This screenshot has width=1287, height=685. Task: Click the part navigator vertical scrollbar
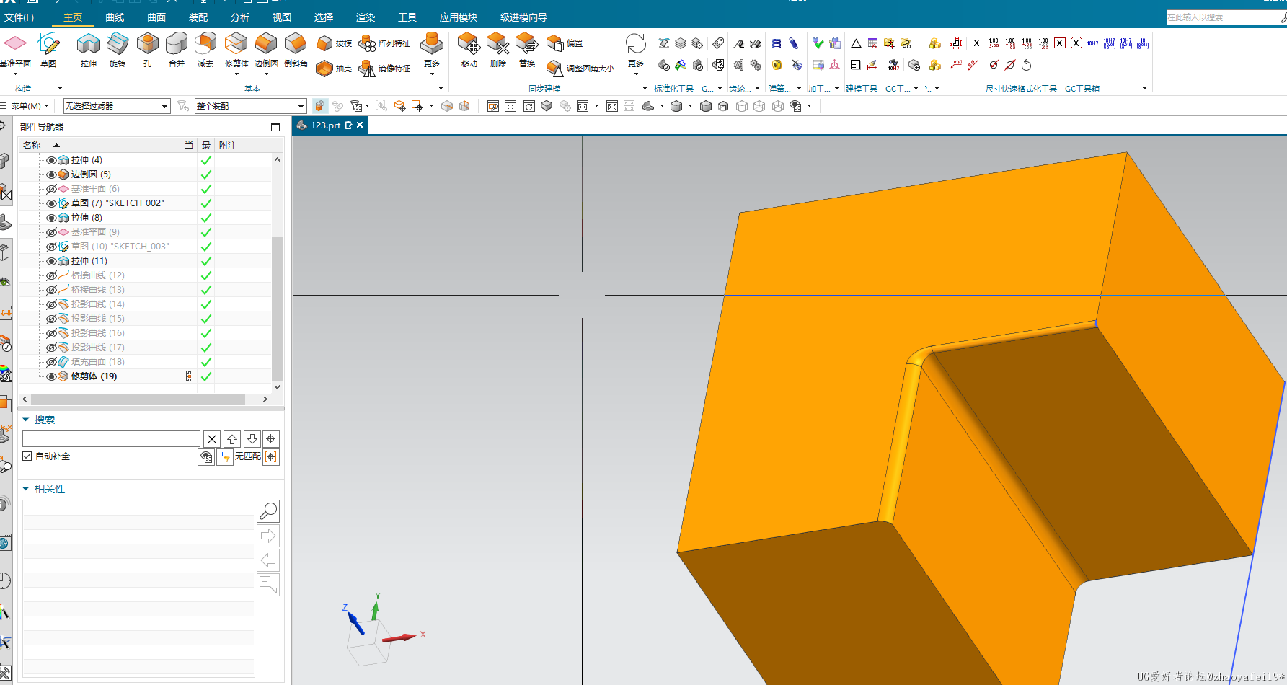pos(277,309)
